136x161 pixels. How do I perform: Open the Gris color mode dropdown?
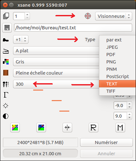point(56,62)
